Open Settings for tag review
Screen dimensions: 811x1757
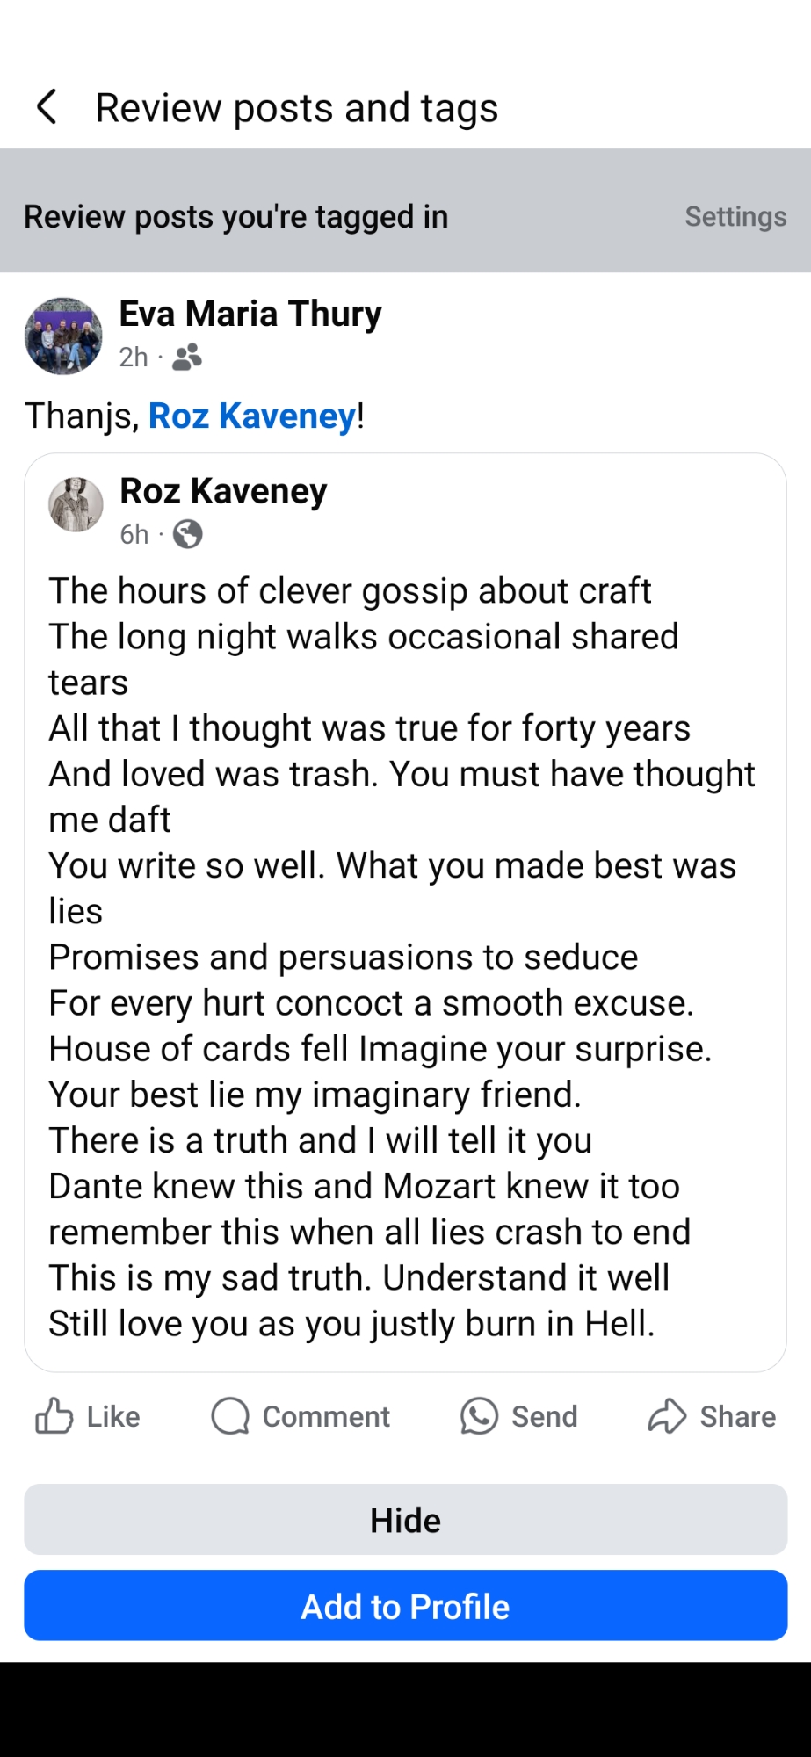[735, 217]
